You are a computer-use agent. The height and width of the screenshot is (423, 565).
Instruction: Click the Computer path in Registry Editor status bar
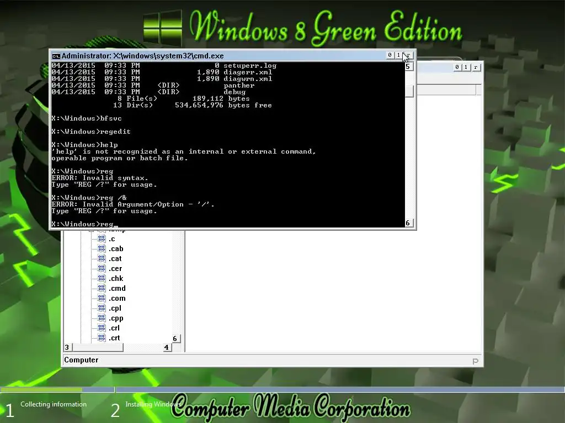click(x=81, y=360)
